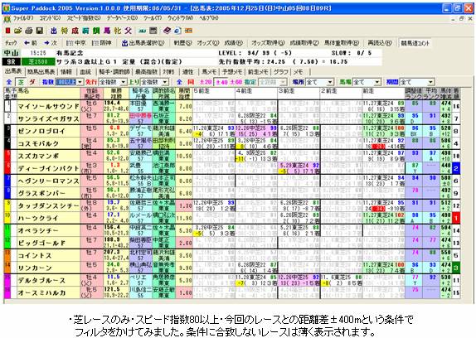
Task: Open the データベース(D) menu
Action: click(x=122, y=18)
